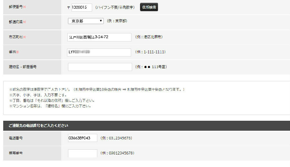The width and height of the screenshot is (290, 167).
Task: Click the ハイフン不要/半角数字 hint text
Action: tap(115, 7)
